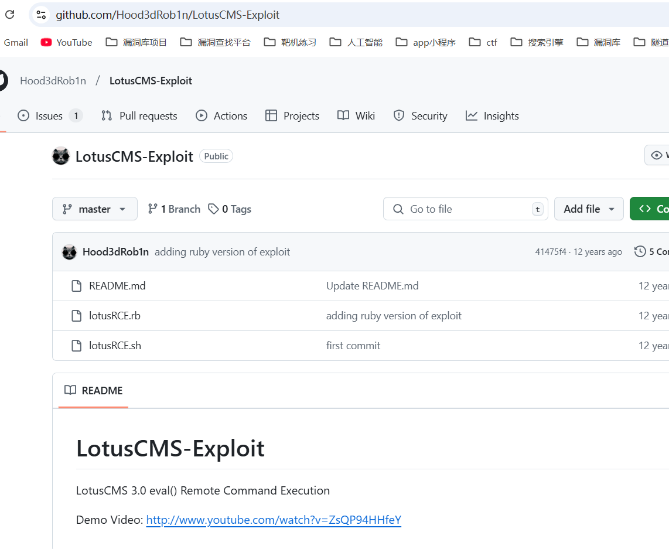The image size is (669, 549).
Task: Open the Insights tab
Action: point(492,115)
